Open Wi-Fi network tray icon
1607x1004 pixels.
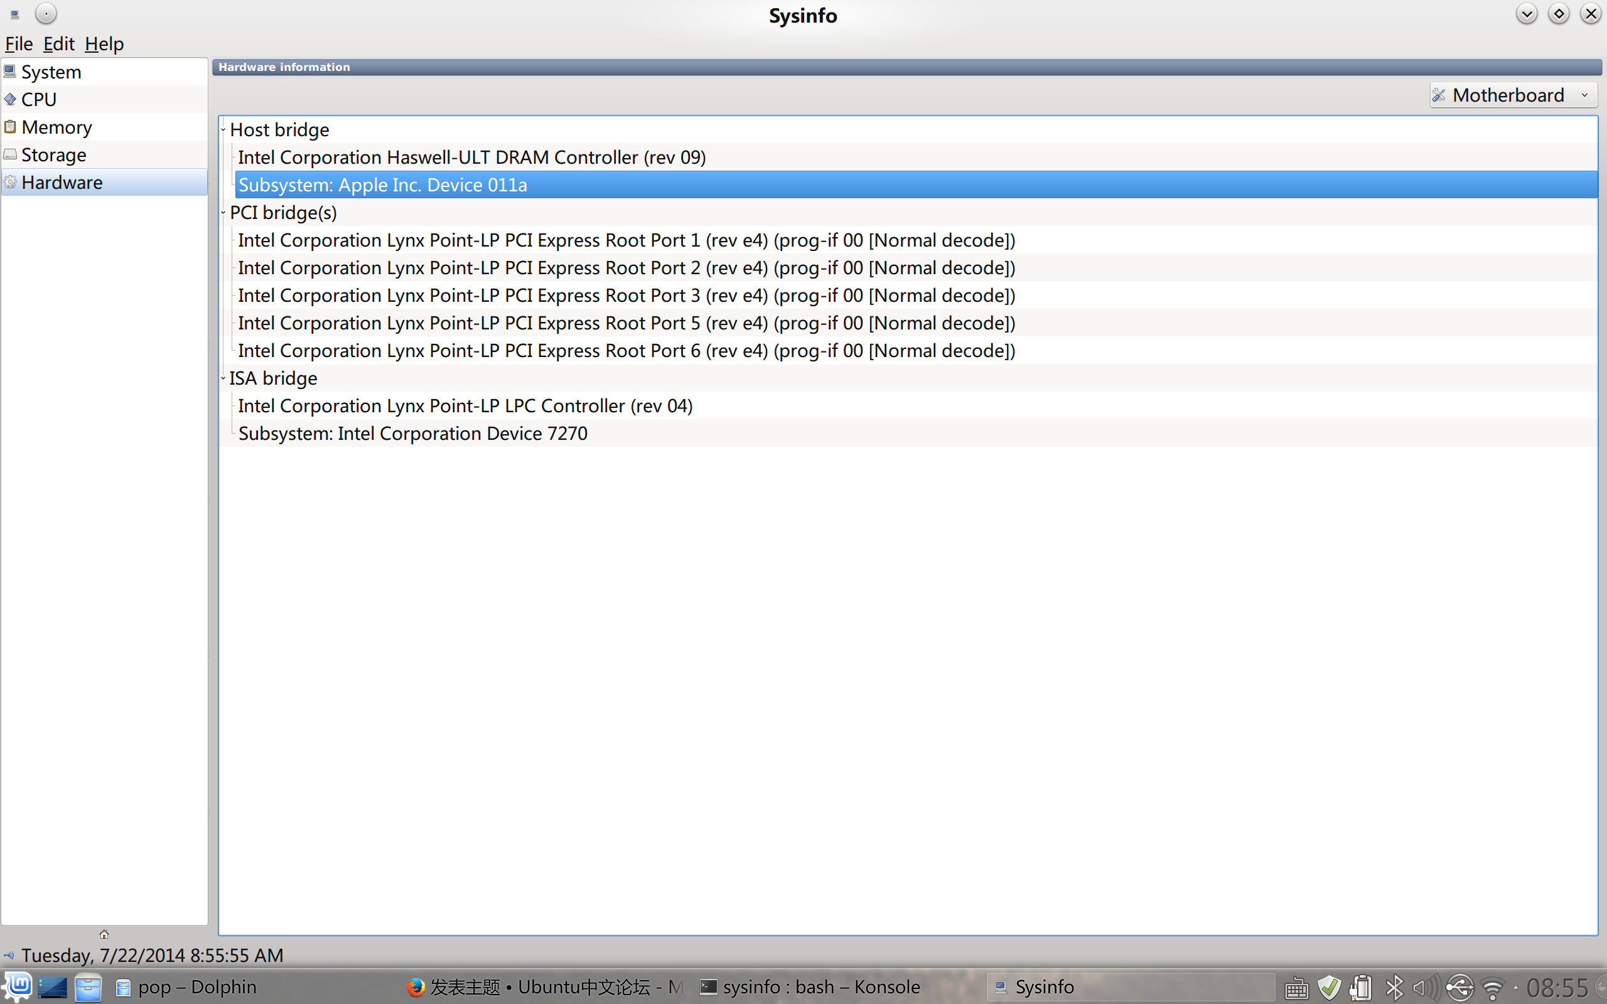(x=1493, y=989)
